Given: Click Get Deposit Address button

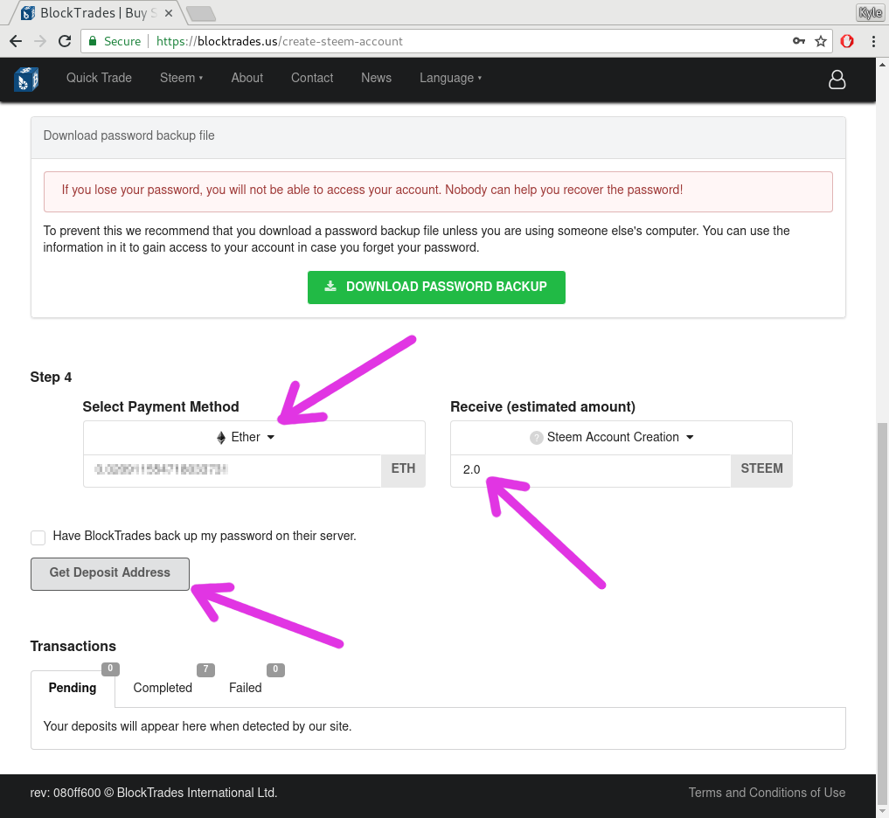Looking at the screenshot, I should 110,573.
